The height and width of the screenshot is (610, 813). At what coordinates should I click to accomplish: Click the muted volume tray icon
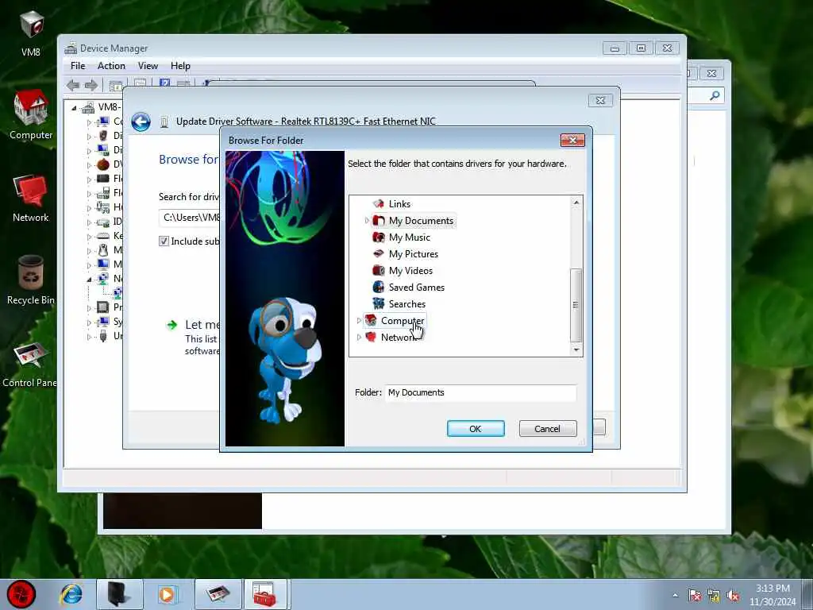(x=733, y=596)
